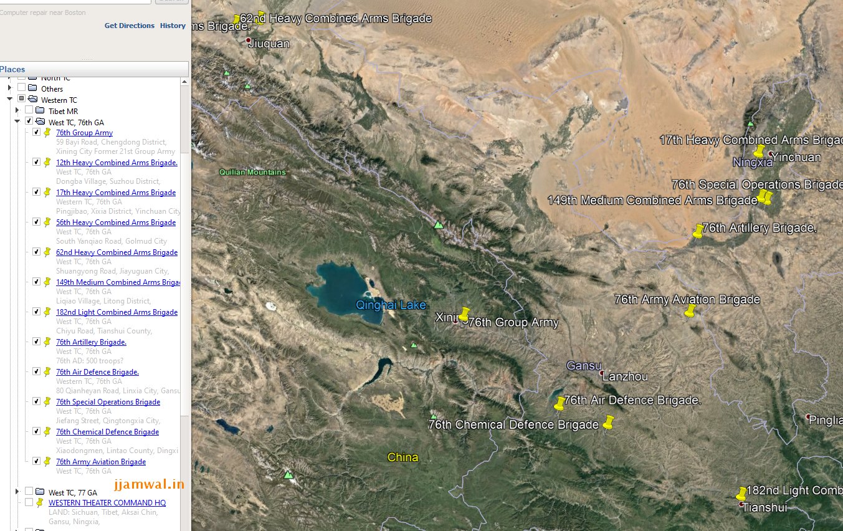The width and height of the screenshot is (843, 531).
Task: Click '59 Bayi Road, Chengdong District' description text
Action: 111,142
